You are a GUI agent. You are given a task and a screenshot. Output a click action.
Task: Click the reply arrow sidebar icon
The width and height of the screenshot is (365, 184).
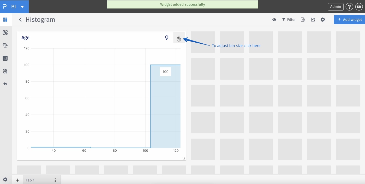5,84
